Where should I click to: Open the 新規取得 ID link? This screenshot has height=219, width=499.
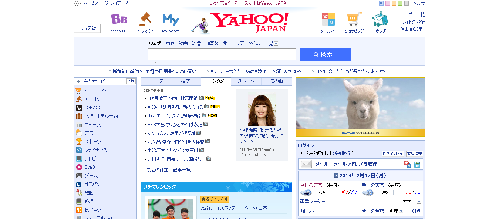pos(341,154)
